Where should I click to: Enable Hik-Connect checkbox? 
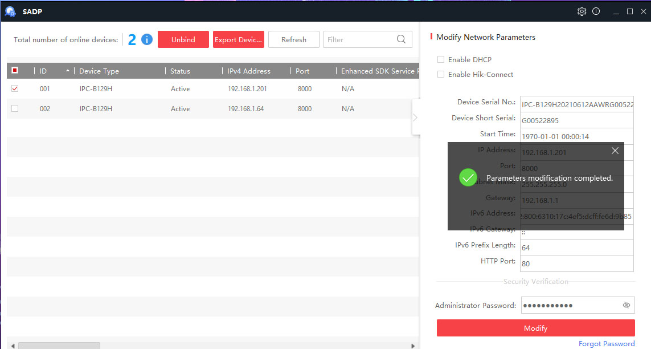[x=441, y=74]
